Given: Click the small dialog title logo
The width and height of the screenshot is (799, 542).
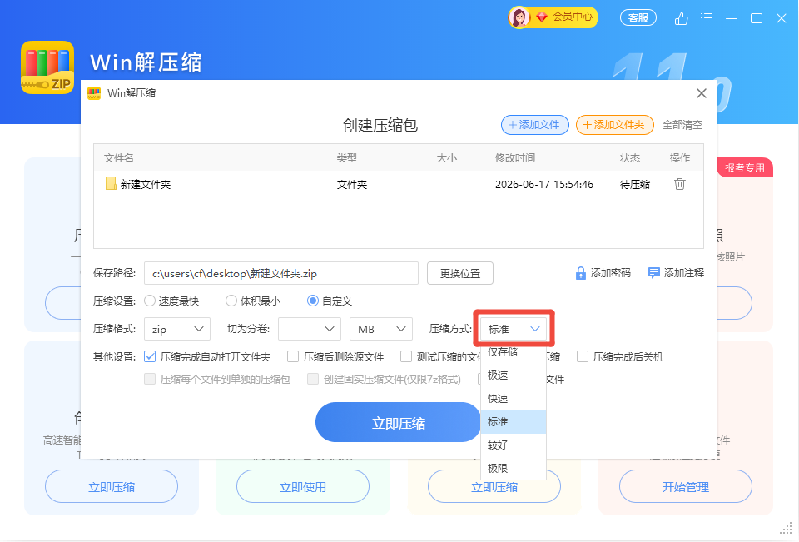Looking at the screenshot, I should click(x=94, y=93).
